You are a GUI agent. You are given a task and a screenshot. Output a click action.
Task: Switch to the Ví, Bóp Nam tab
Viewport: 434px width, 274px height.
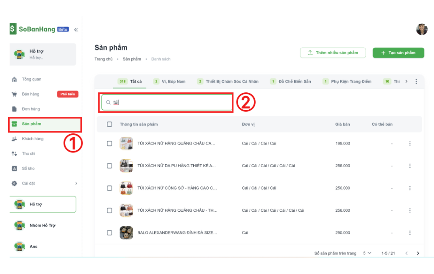pos(169,81)
